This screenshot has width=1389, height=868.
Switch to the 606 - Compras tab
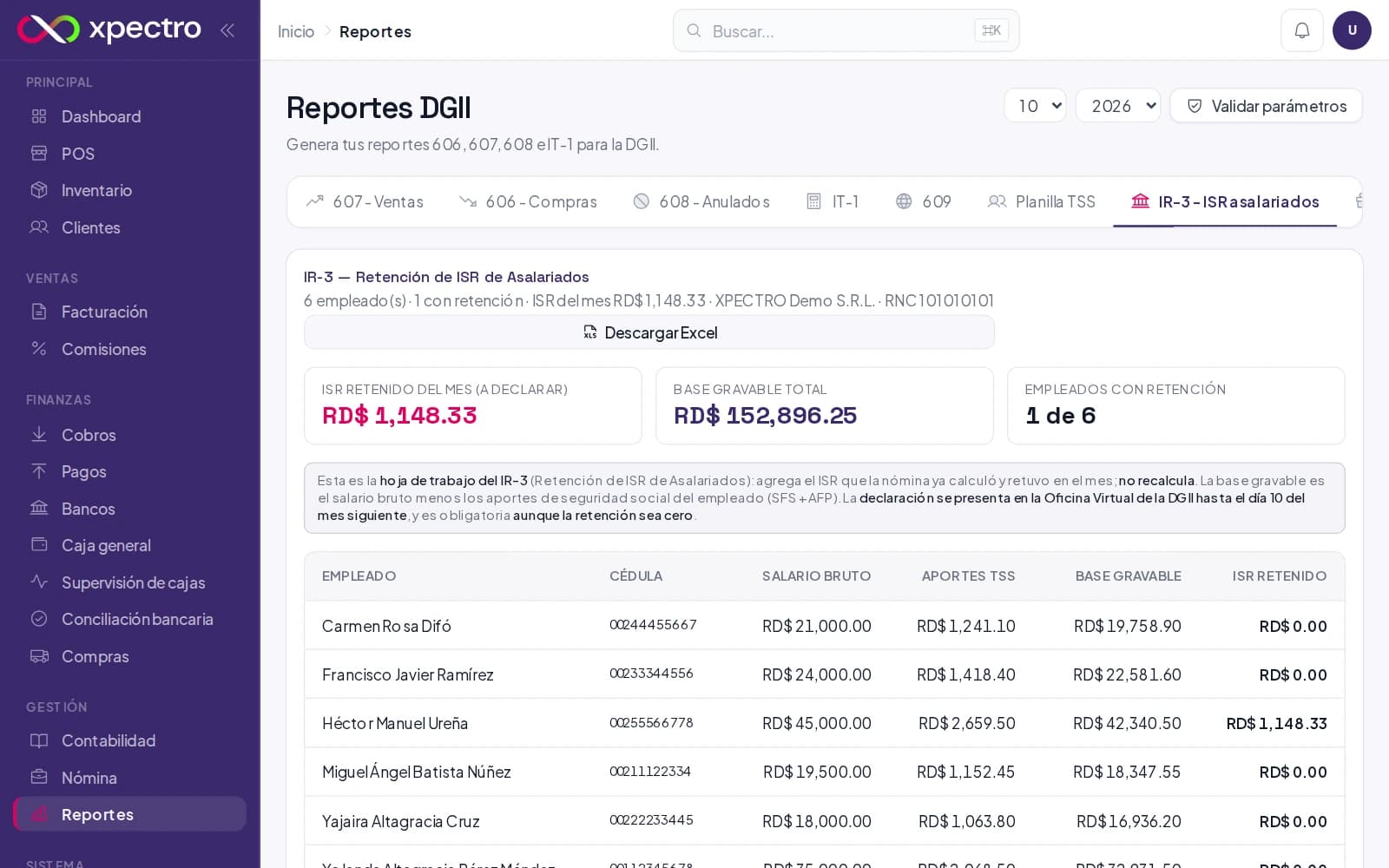(x=528, y=201)
